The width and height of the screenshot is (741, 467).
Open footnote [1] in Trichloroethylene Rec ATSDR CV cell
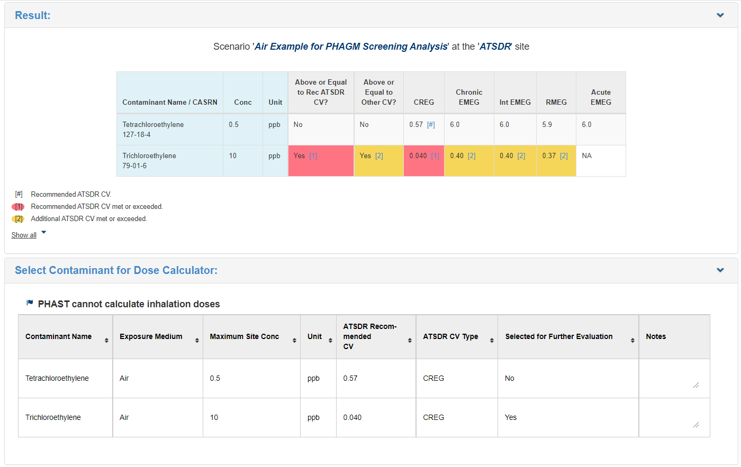point(313,156)
